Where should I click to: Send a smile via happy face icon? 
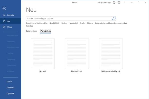click(x=114, y=3)
